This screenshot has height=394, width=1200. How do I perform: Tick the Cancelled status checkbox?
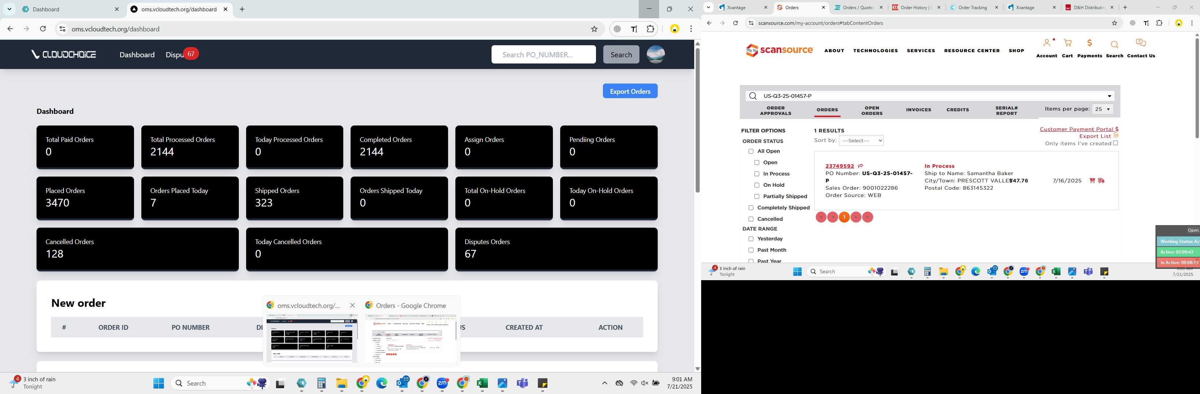pyautogui.click(x=750, y=219)
